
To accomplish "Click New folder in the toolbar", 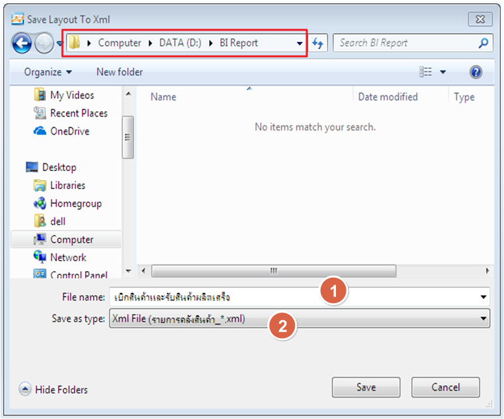I will (120, 72).
